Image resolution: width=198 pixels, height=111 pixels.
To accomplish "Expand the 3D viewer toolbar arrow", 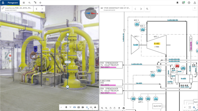I will point(61,107).
